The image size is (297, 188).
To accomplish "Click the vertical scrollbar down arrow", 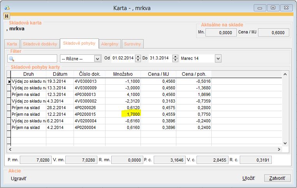I will [285, 143].
